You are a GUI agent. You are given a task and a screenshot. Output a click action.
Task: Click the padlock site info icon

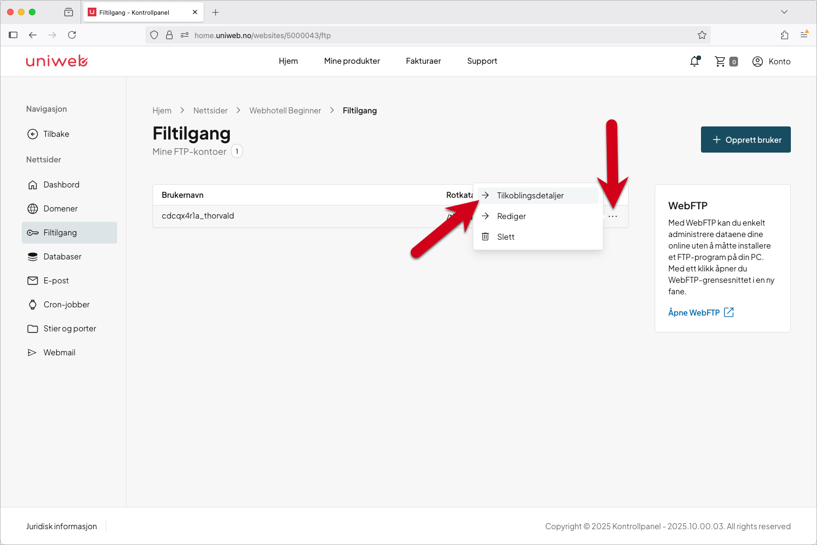[x=169, y=35]
